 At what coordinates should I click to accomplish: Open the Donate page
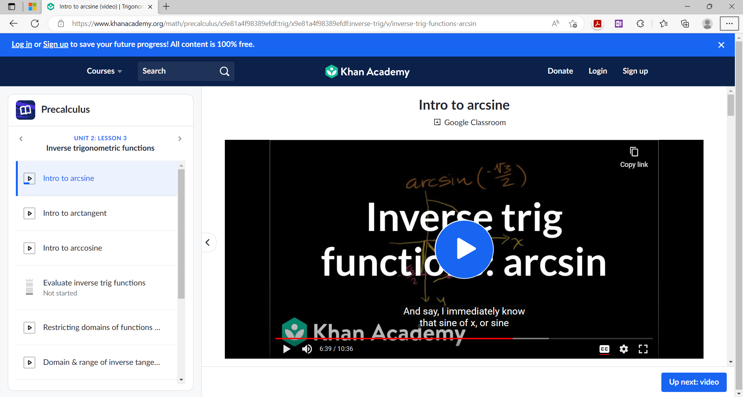560,71
